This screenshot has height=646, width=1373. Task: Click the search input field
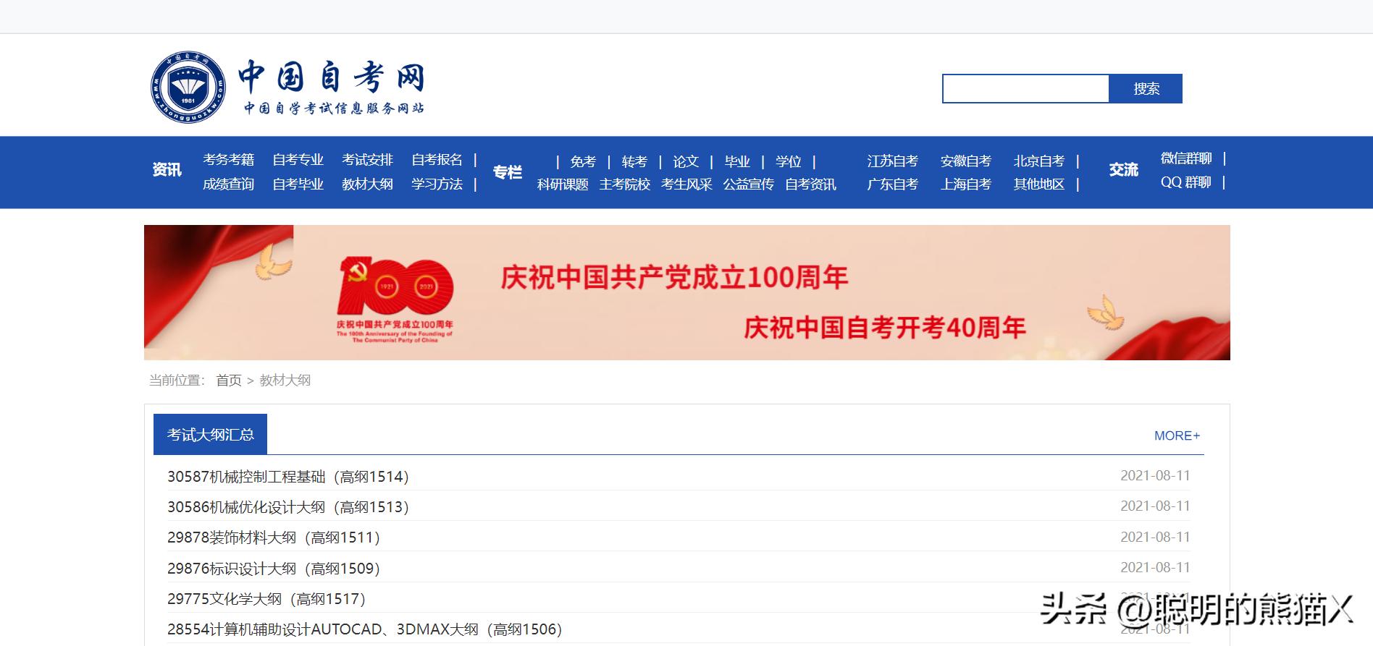tap(1025, 88)
